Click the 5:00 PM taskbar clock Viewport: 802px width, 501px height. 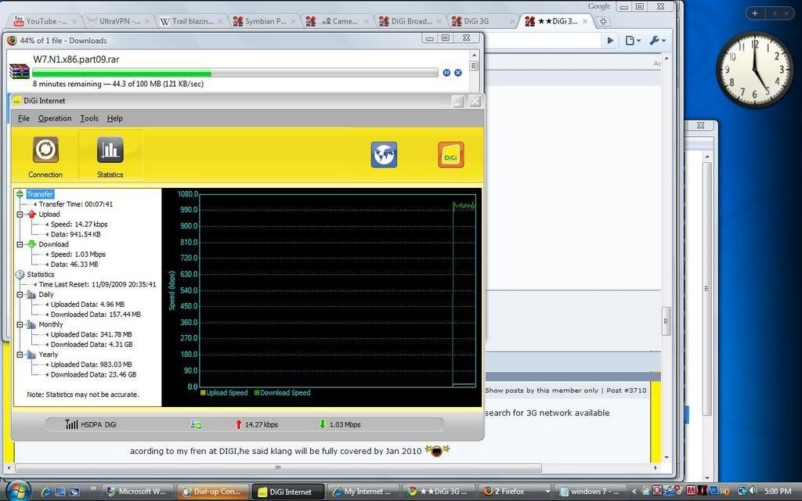778,492
